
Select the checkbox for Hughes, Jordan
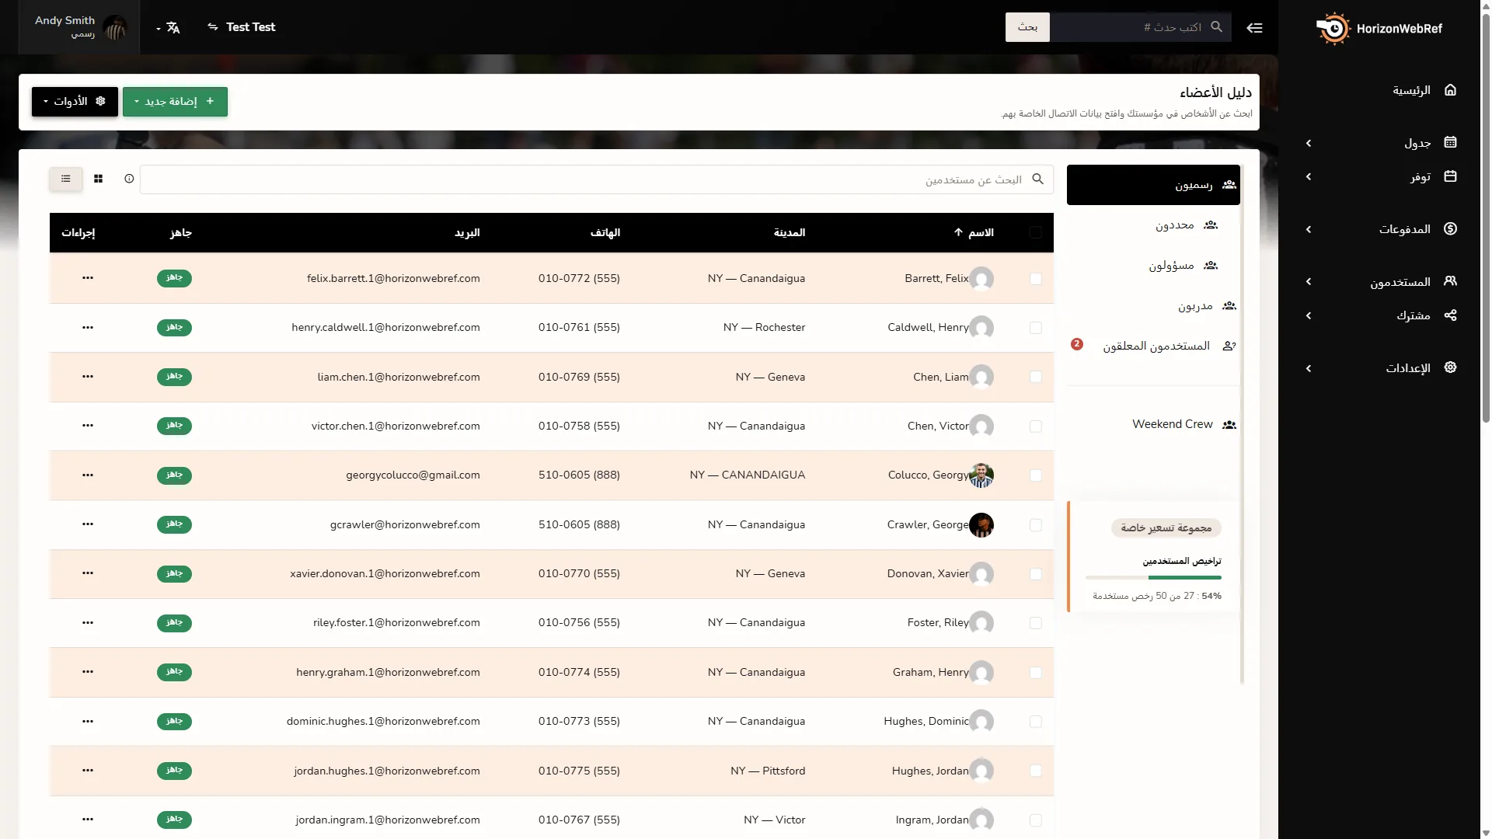coord(1035,771)
